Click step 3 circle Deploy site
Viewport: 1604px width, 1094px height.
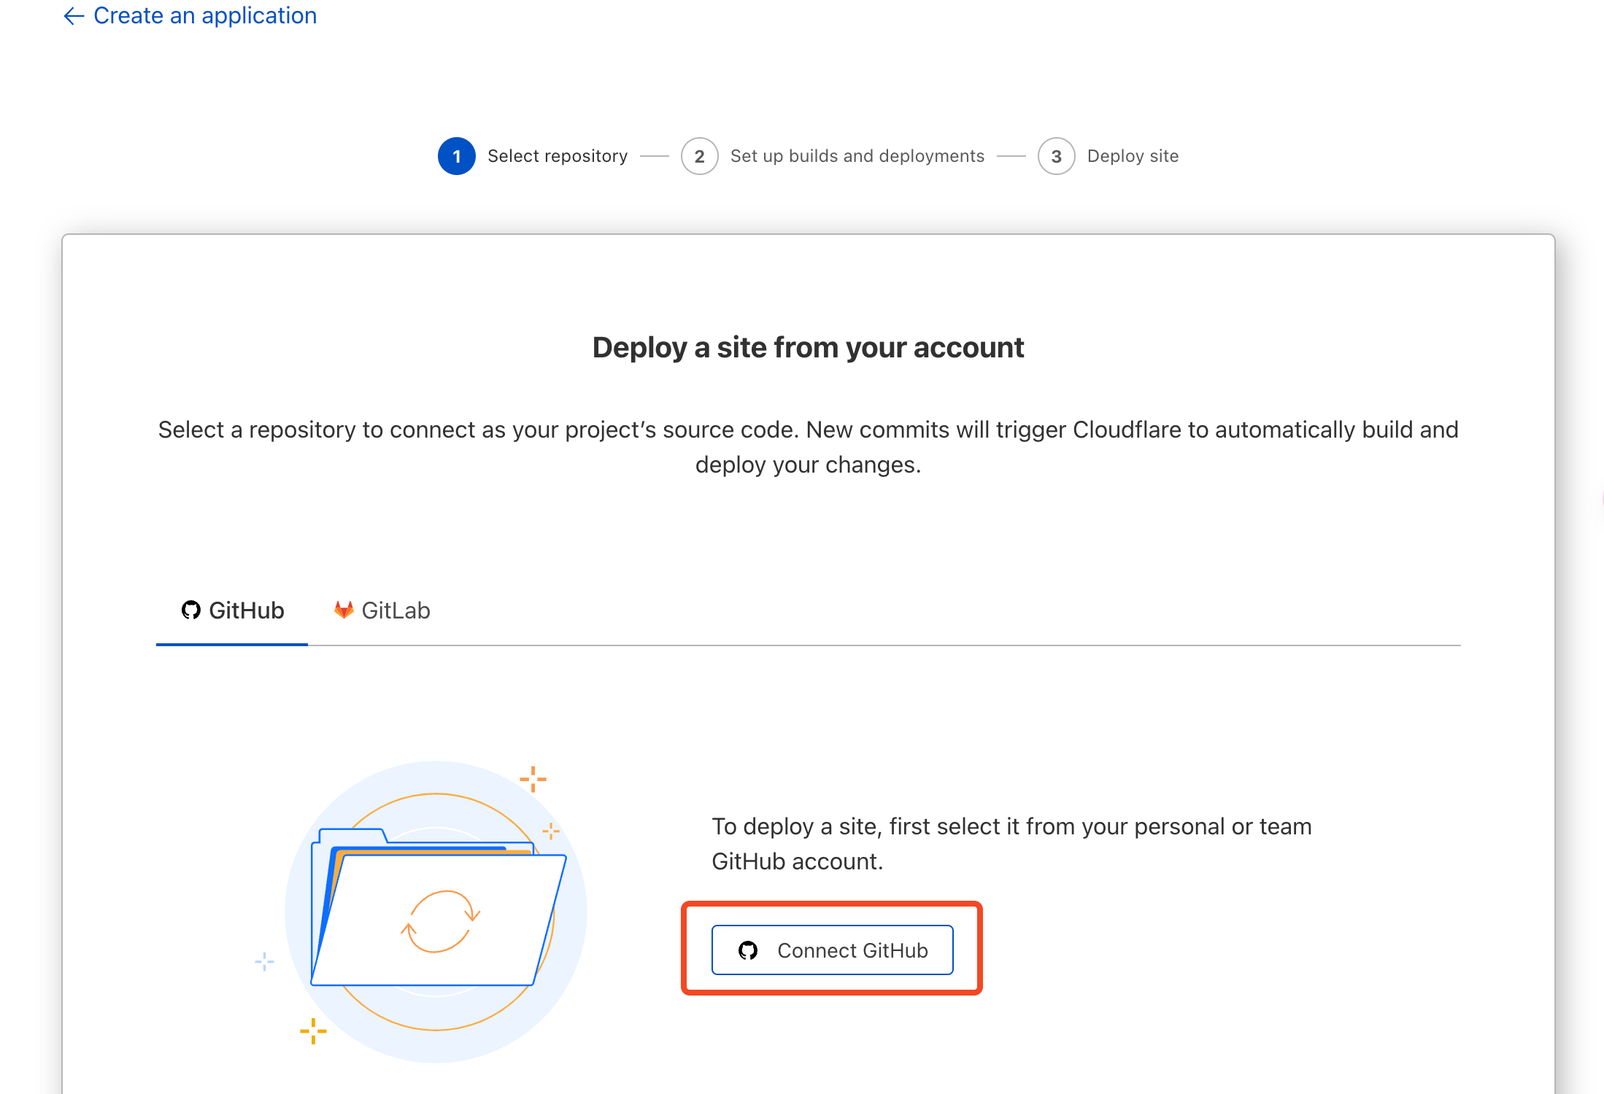click(x=1056, y=156)
